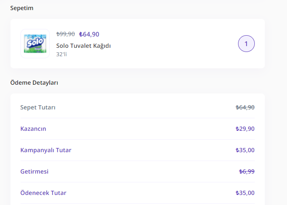The height and width of the screenshot is (205, 287).
Task: Click the Kazancın amount ₺29,90
Action: (x=245, y=129)
